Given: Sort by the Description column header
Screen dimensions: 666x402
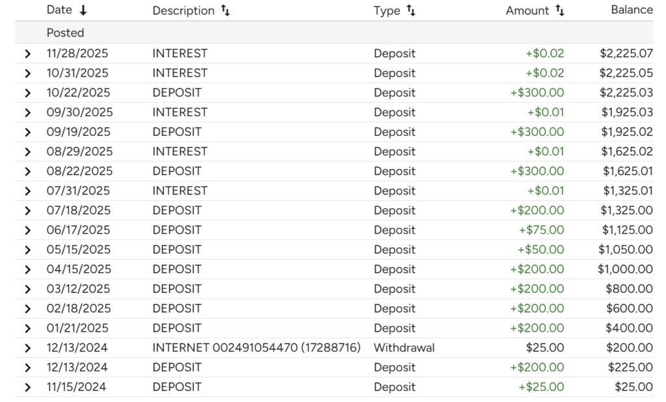Looking at the screenshot, I should tap(183, 10).
